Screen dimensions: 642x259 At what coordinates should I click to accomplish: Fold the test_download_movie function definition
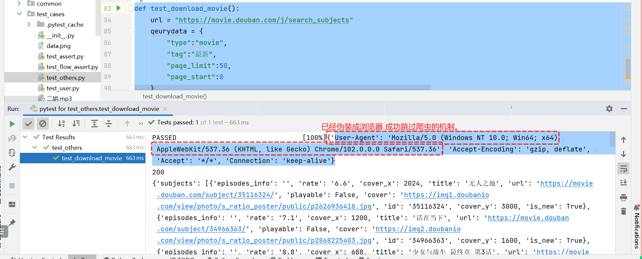pos(131,9)
